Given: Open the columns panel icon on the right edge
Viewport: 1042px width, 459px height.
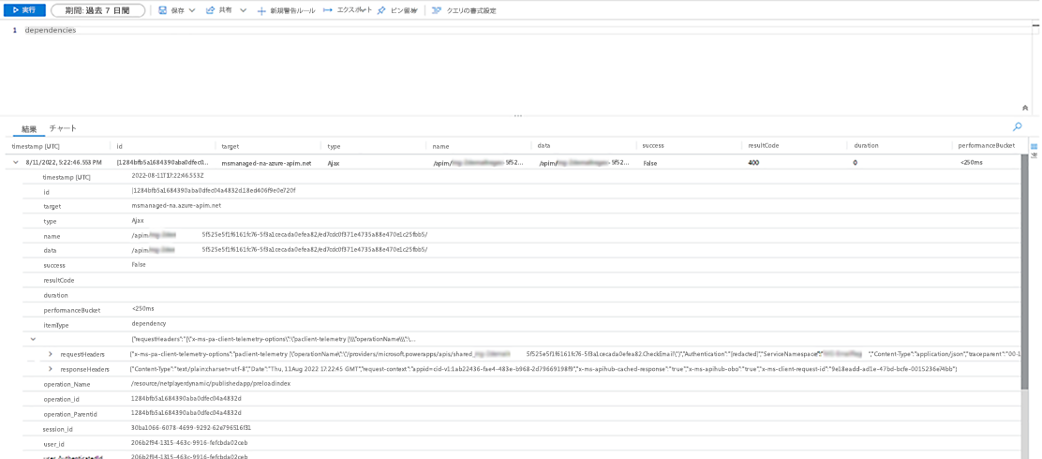Looking at the screenshot, I should point(1034,146).
